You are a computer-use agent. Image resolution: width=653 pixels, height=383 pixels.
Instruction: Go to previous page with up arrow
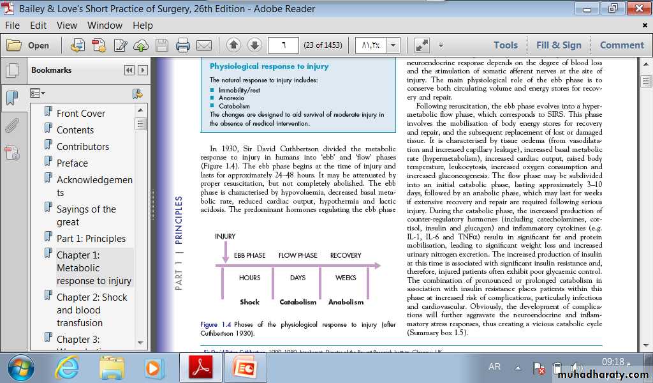(233, 45)
